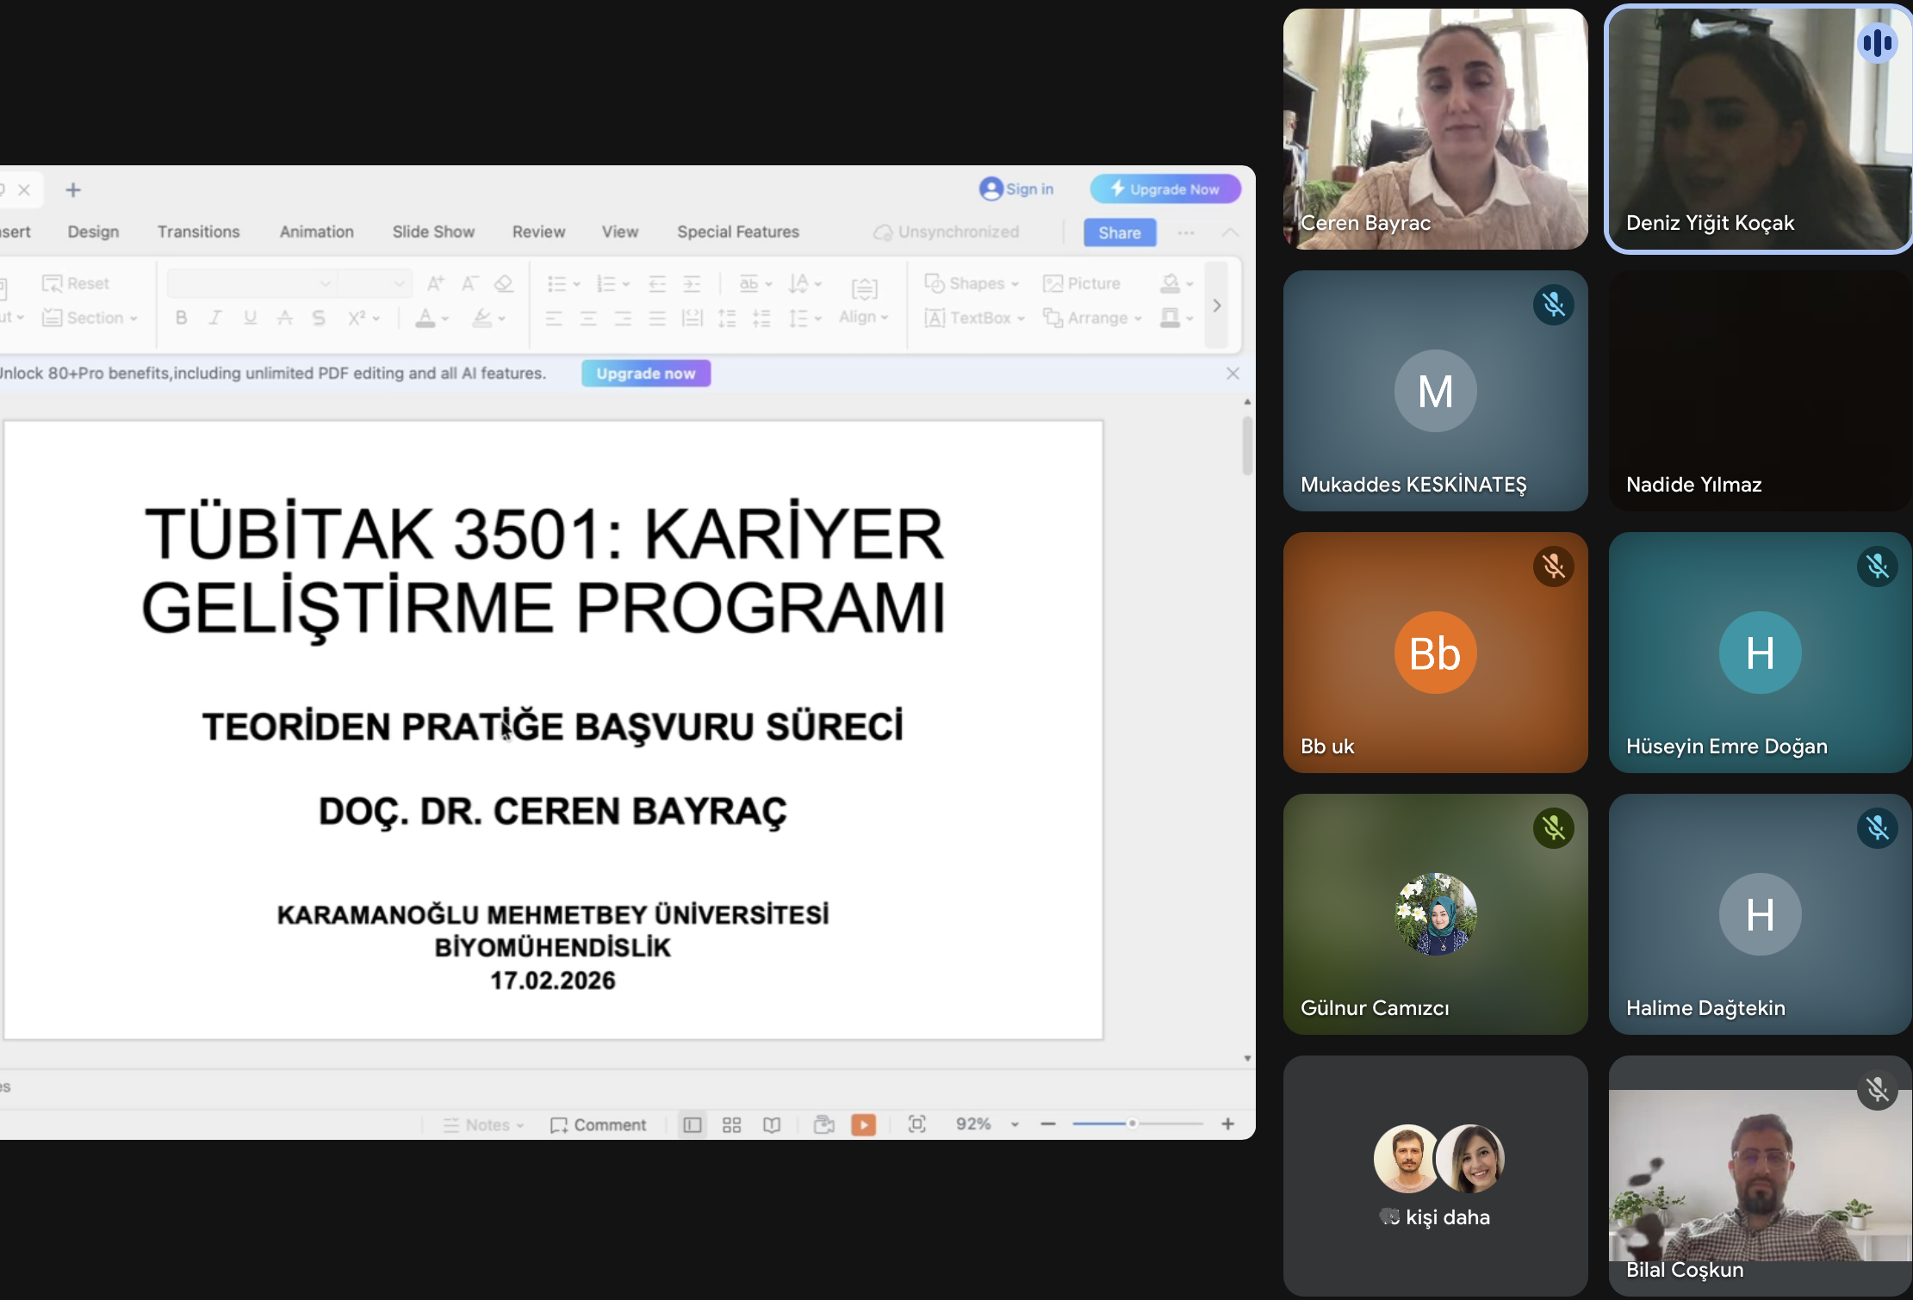This screenshot has width=1913, height=1300.
Task: Click the Underline icon
Action: [x=250, y=318]
